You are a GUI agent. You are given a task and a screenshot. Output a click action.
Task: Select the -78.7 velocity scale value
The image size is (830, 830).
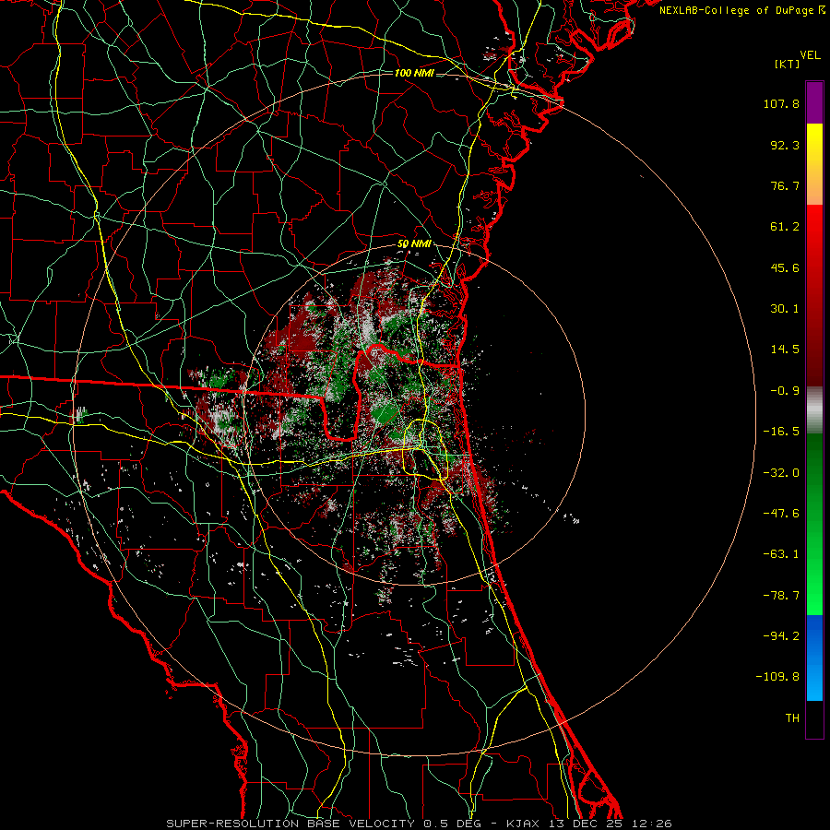tap(781, 596)
